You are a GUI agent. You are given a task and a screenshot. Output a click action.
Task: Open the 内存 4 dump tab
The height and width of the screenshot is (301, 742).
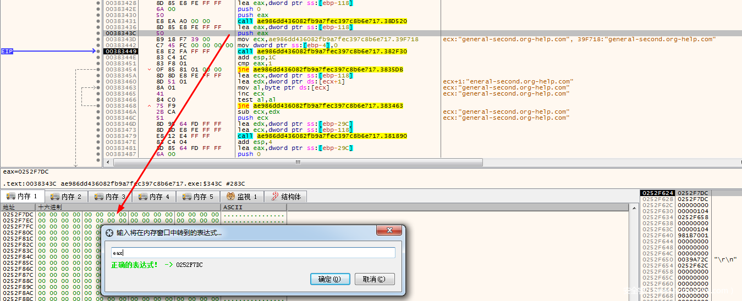pos(154,197)
